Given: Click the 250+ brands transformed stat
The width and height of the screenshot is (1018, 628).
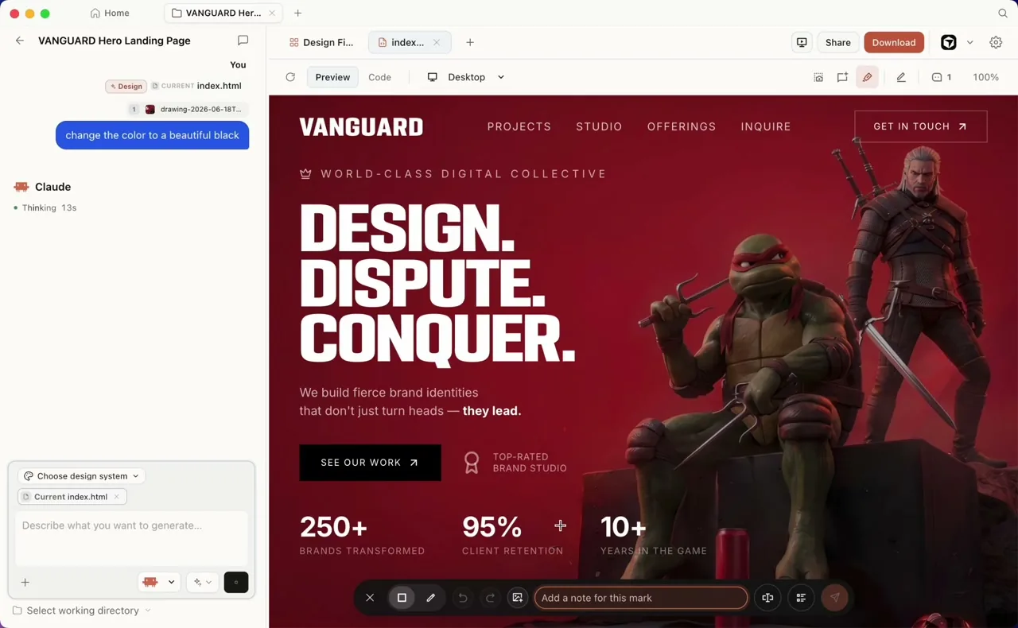Looking at the screenshot, I should 362,535.
